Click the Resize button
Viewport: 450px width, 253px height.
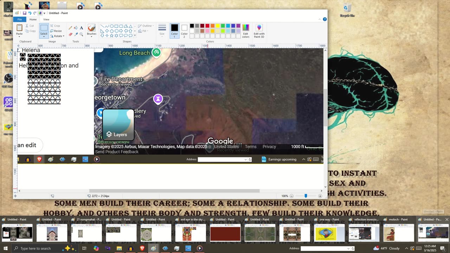[x=56, y=31]
